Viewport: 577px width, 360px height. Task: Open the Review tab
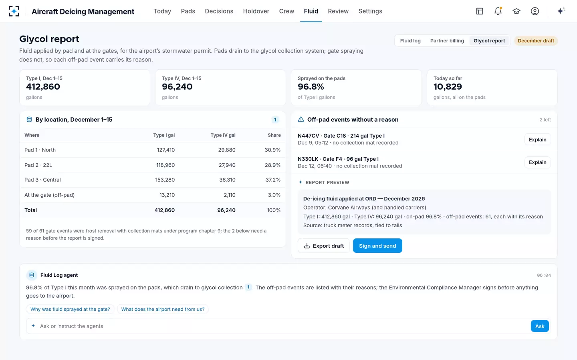(338, 11)
